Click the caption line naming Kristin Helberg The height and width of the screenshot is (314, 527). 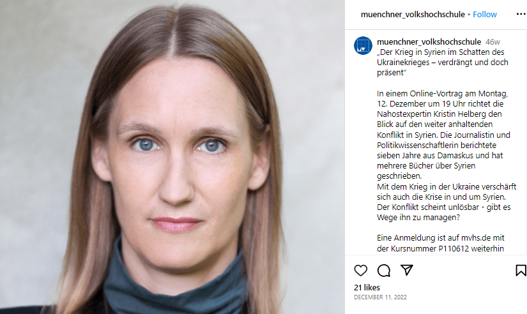439,114
